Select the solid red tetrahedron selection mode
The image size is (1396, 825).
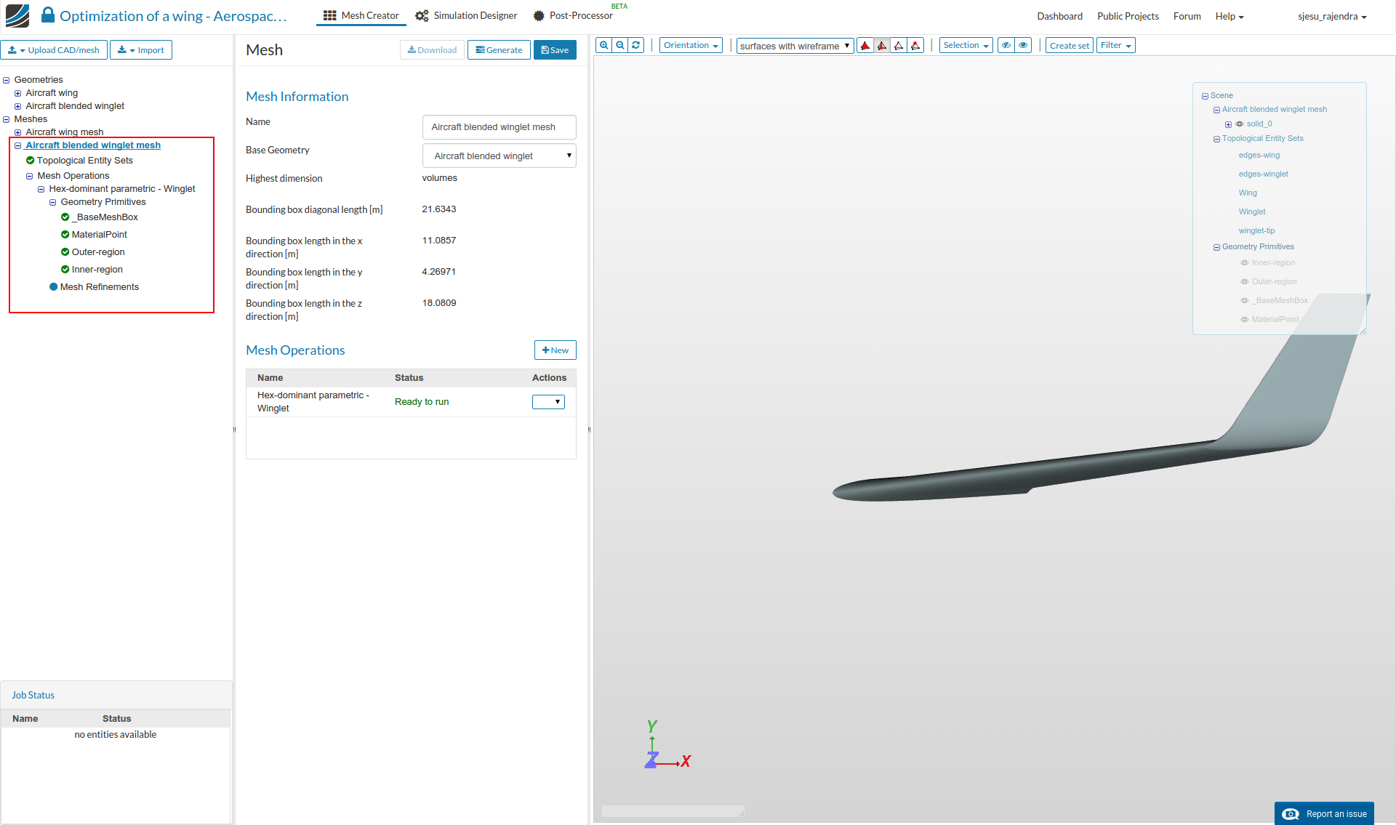pos(865,46)
